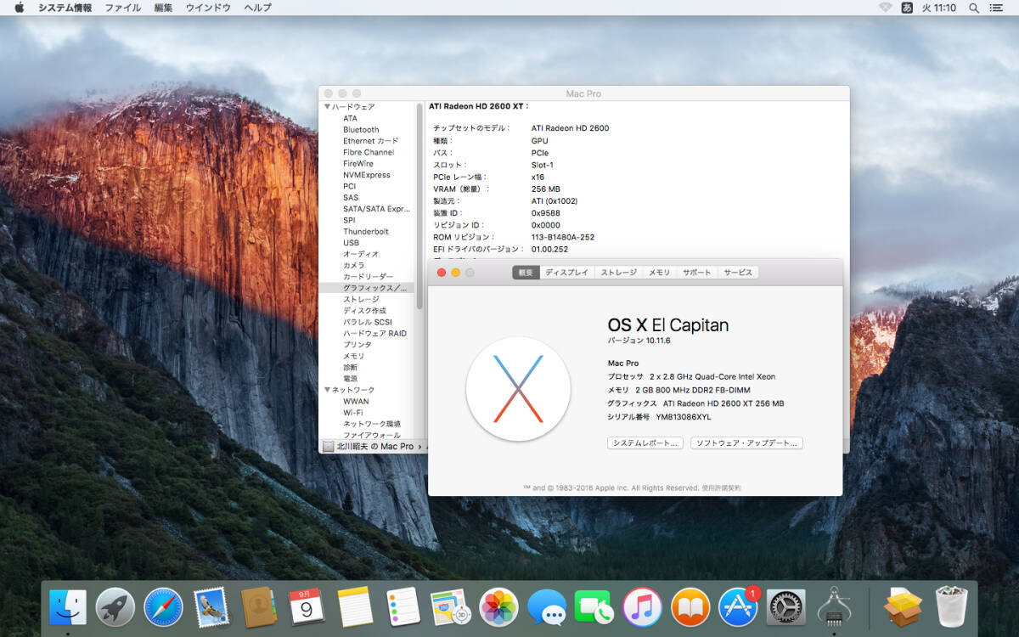Select カードリーダー in sidebar
Image resolution: width=1019 pixels, height=637 pixels.
[x=369, y=277]
